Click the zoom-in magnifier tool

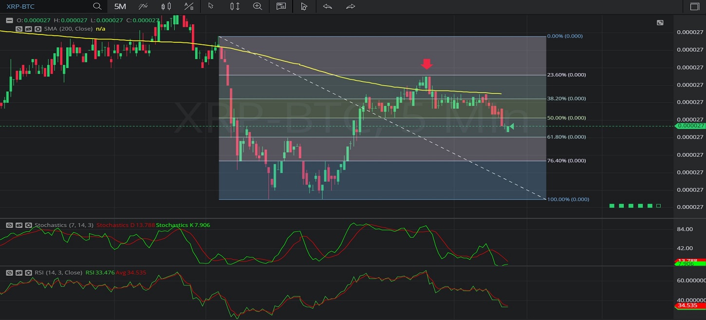click(x=258, y=6)
